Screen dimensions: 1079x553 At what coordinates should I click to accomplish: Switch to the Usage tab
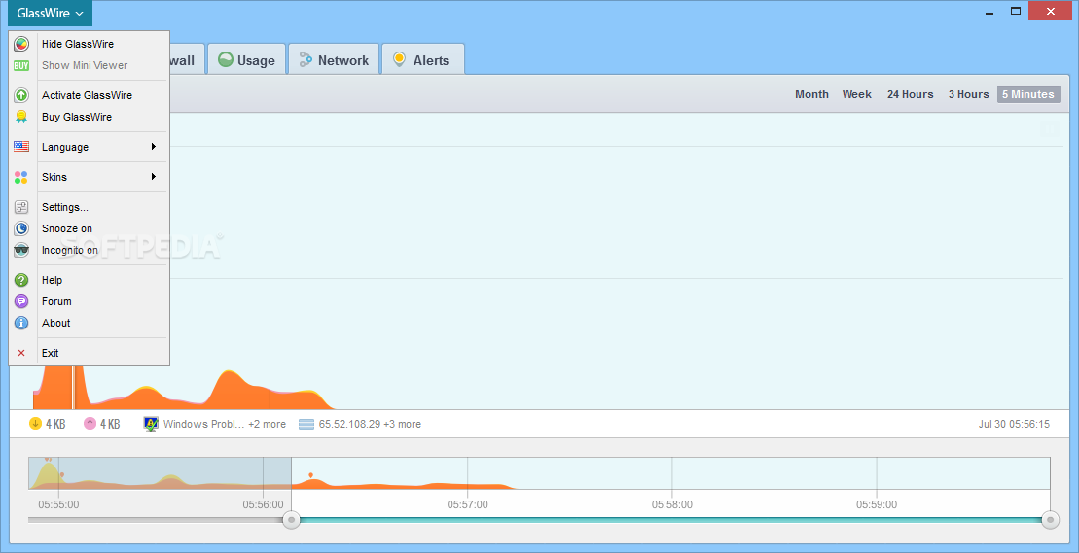point(246,59)
